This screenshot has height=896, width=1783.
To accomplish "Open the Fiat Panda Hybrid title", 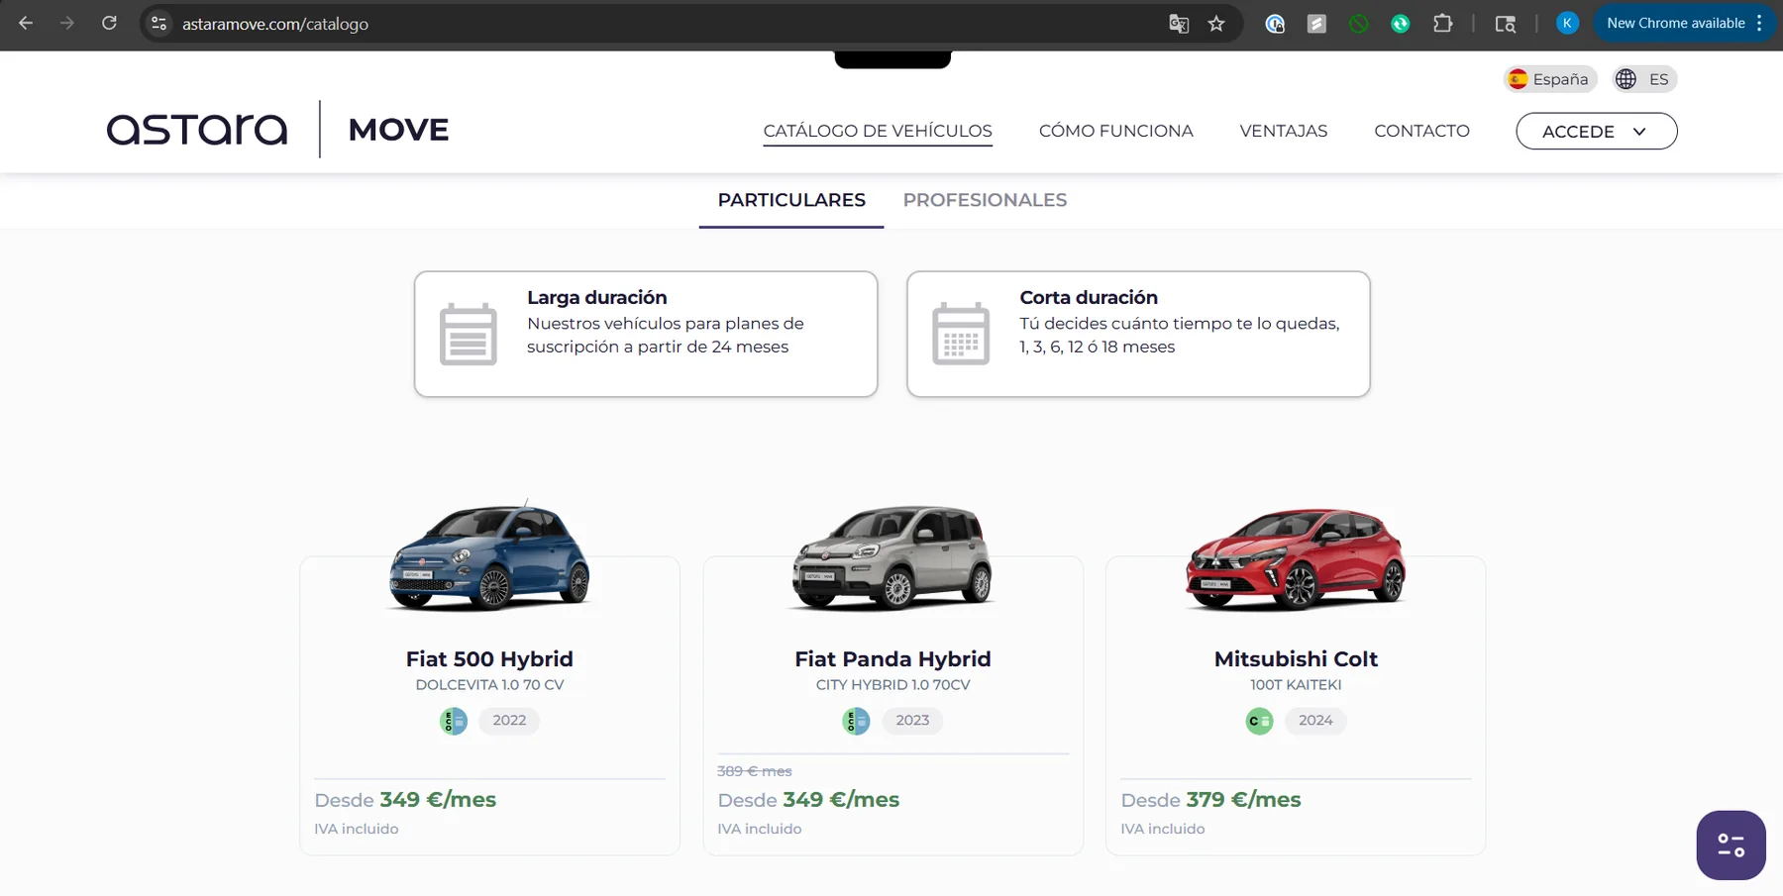I will 892,658.
